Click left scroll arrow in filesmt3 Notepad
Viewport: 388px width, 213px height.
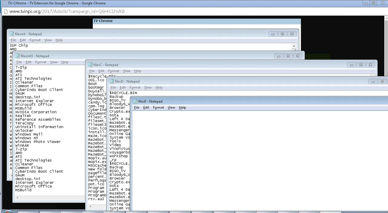click(17, 198)
